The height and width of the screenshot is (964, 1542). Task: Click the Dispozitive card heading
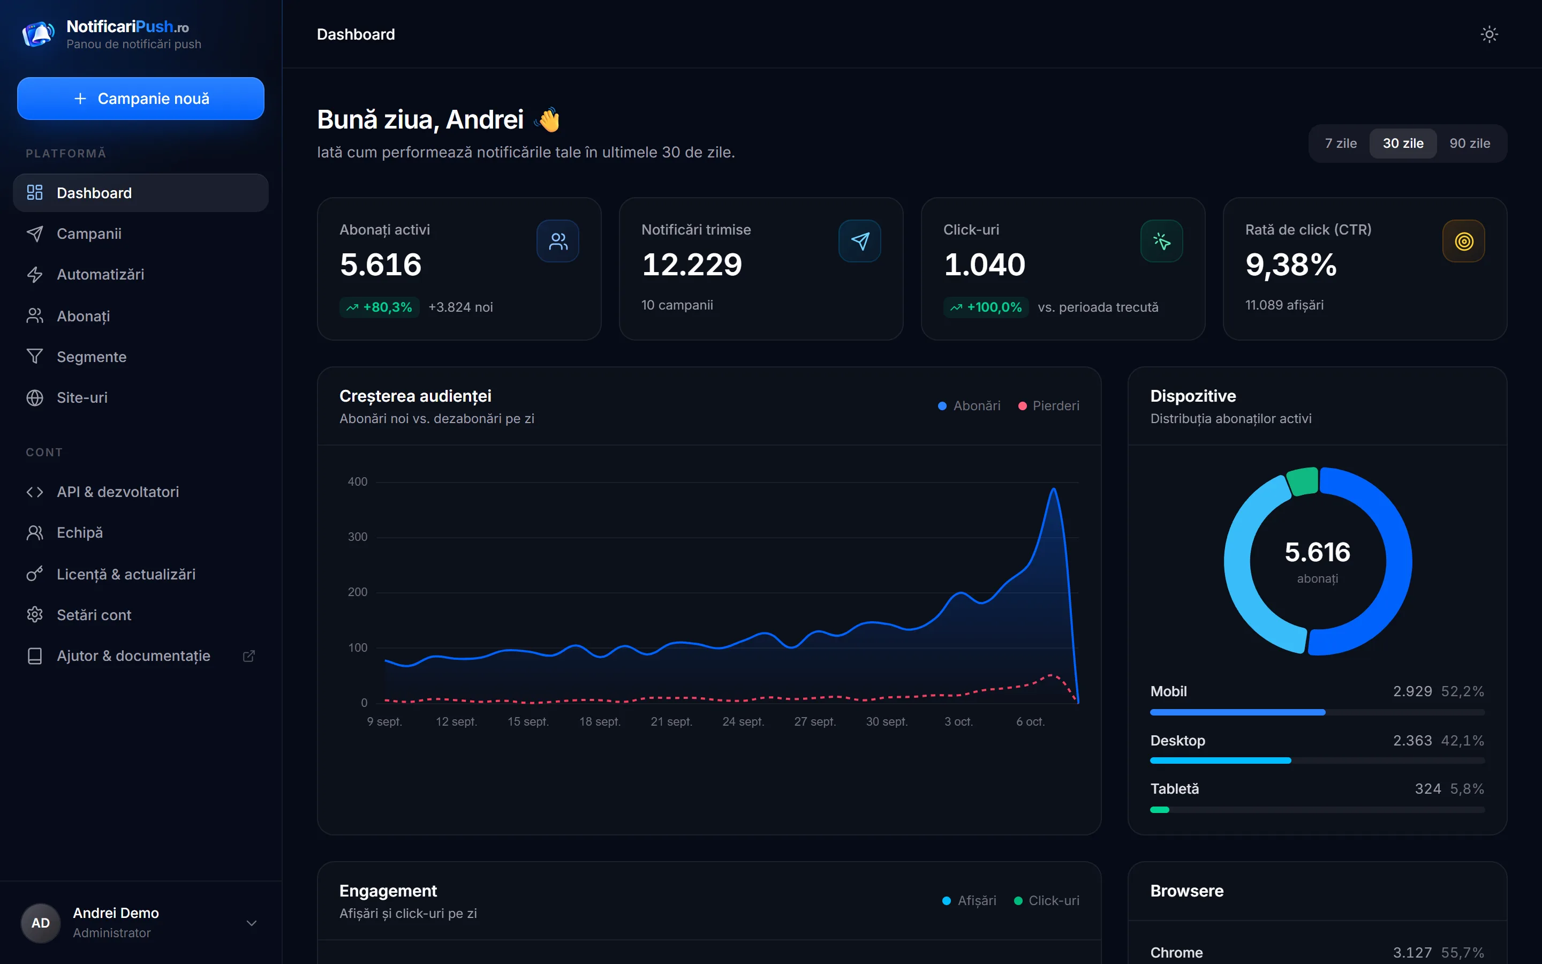[x=1193, y=396]
